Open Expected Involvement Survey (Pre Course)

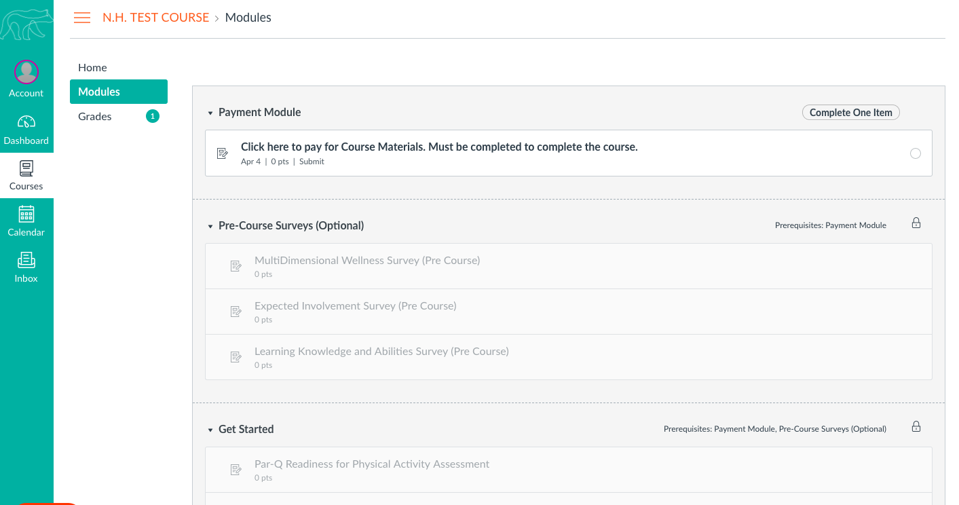pos(356,305)
